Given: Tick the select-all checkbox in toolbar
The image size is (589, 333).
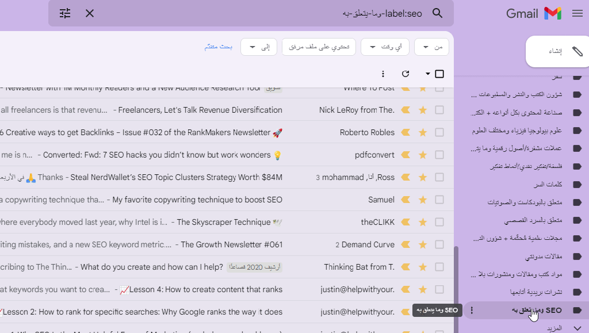Looking at the screenshot, I should coord(439,74).
